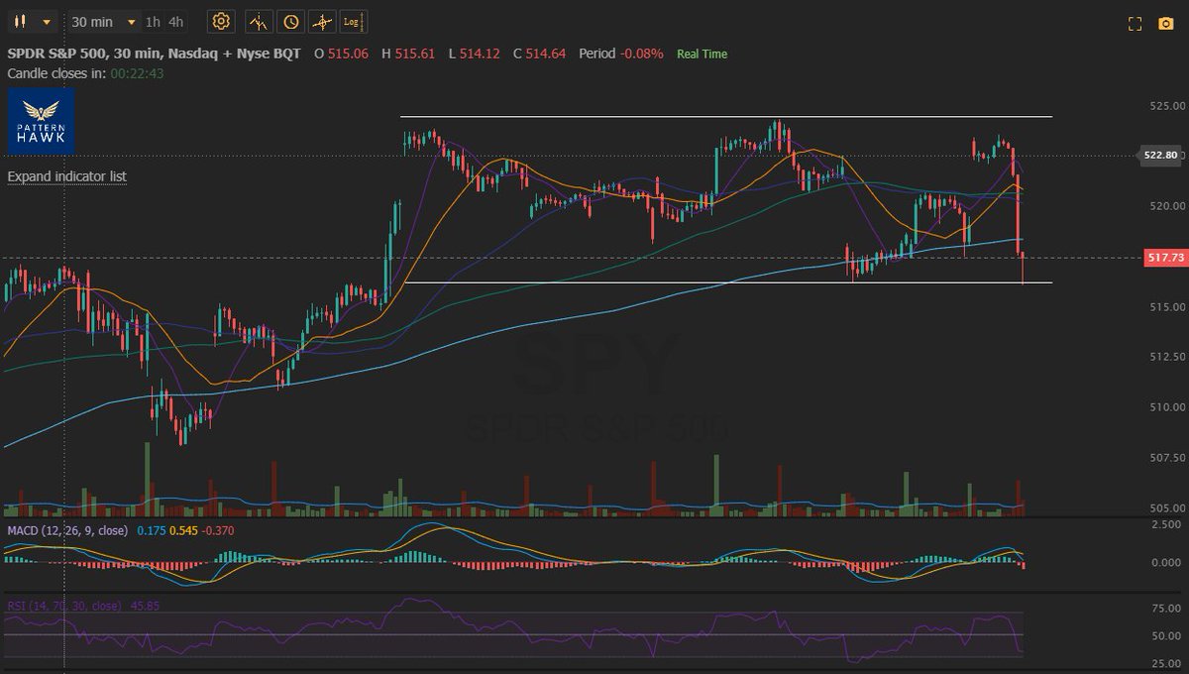Click the MACD value 0.175
This screenshot has height=674, width=1189.
[x=152, y=531]
